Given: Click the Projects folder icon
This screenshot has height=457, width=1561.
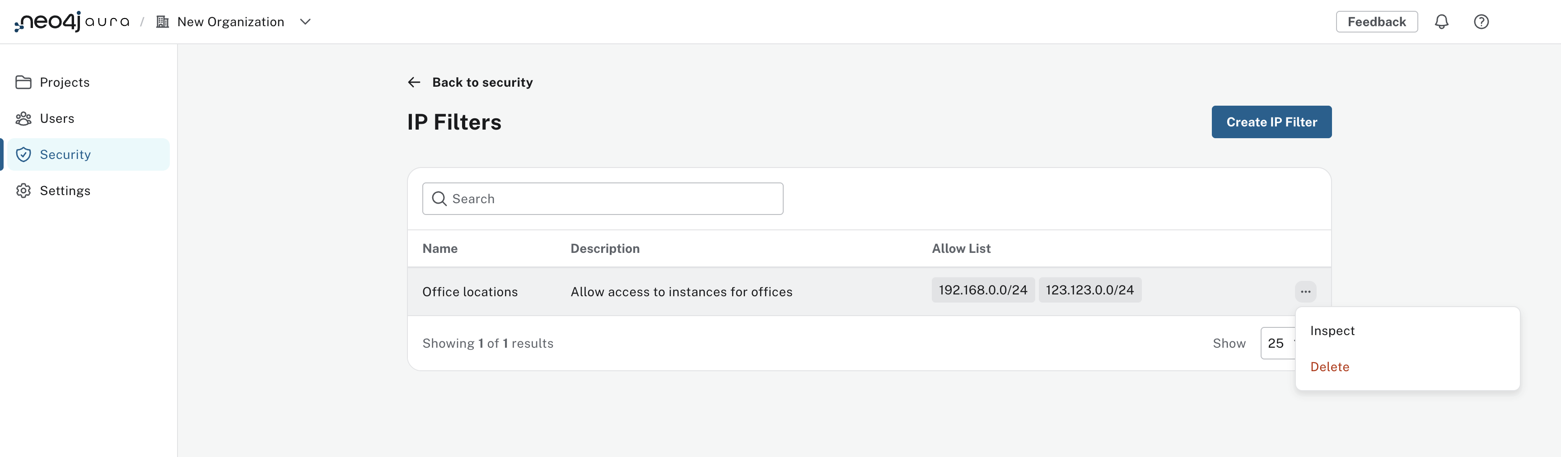Looking at the screenshot, I should (x=23, y=83).
